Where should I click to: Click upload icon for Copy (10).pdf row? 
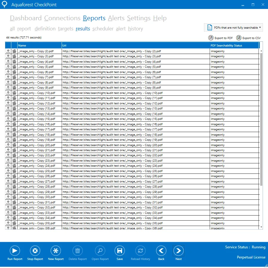click(x=8, y=93)
